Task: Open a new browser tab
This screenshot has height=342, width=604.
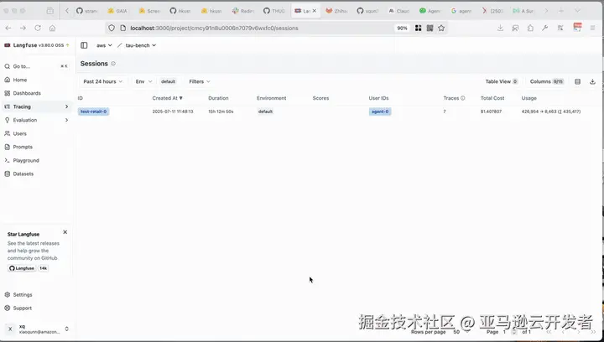Action: (561, 11)
